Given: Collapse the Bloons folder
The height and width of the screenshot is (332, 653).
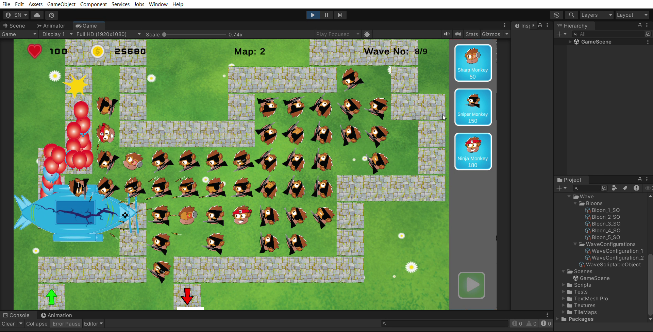Looking at the screenshot, I should click(x=575, y=203).
